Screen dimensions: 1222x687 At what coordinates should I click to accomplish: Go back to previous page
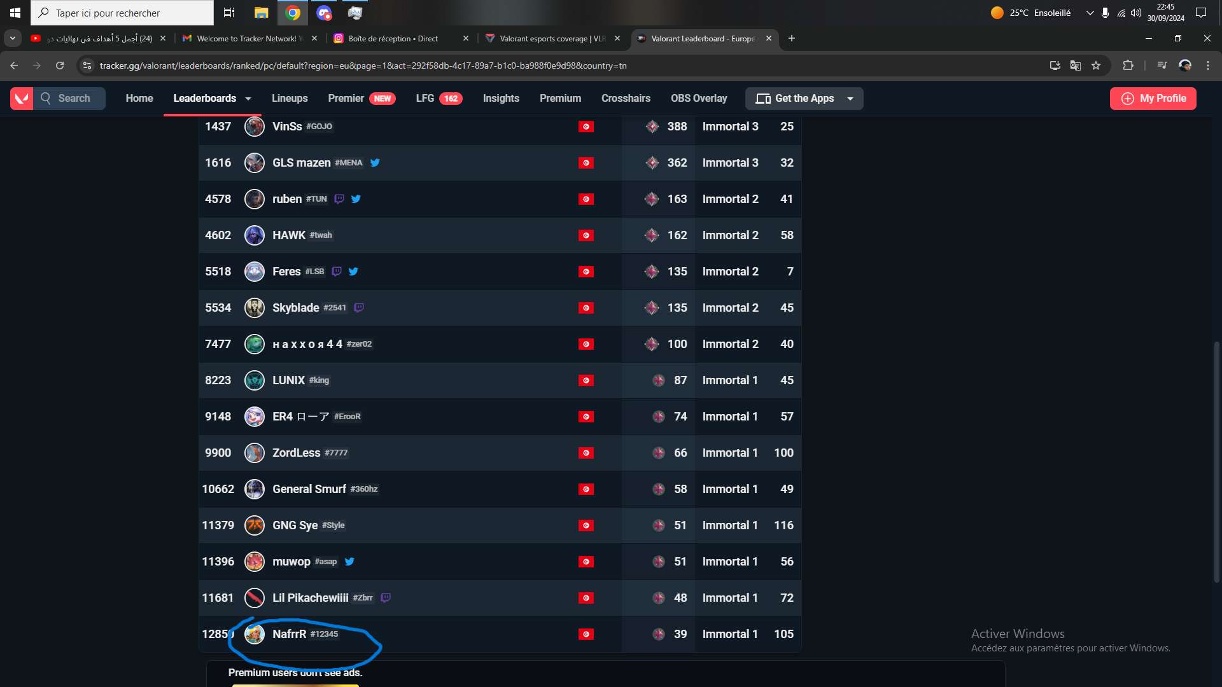[14, 66]
